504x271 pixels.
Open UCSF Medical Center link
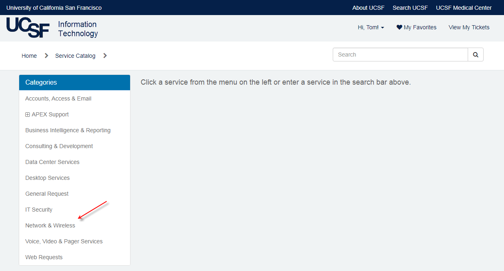pos(464,8)
